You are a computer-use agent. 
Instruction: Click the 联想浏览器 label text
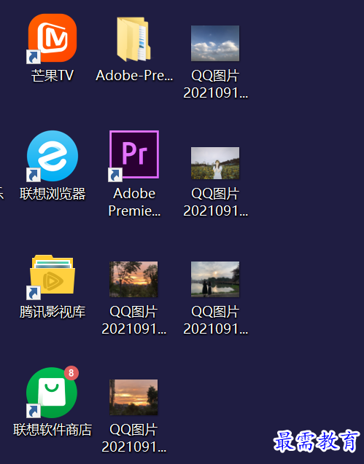point(53,194)
